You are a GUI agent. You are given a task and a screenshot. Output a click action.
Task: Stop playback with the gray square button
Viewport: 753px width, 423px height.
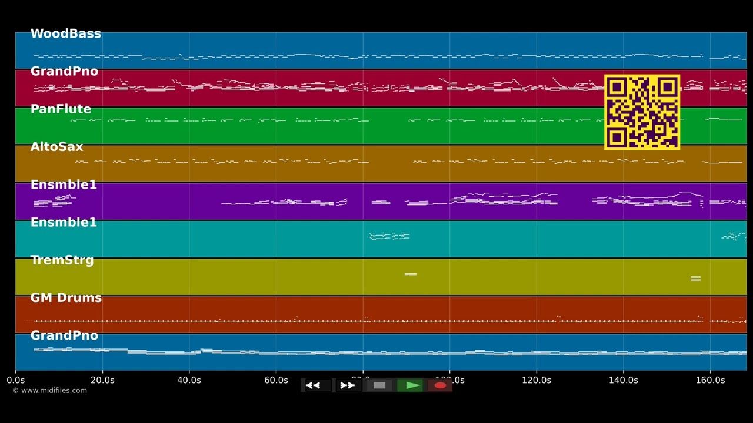pyautogui.click(x=379, y=385)
